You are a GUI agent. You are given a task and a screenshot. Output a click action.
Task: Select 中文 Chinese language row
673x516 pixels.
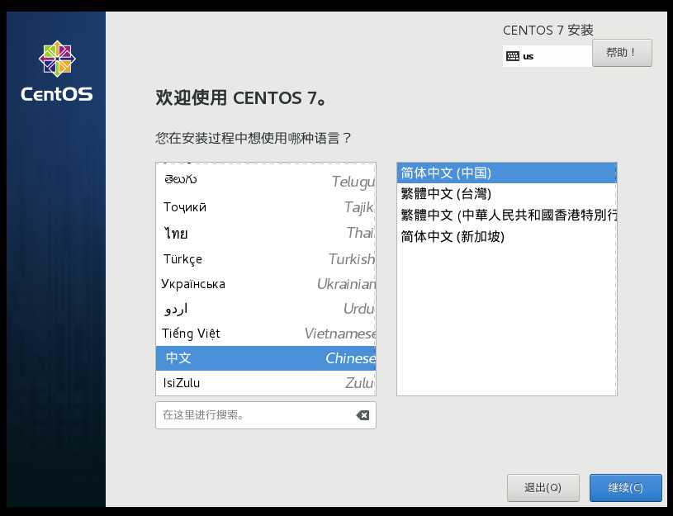pos(266,358)
